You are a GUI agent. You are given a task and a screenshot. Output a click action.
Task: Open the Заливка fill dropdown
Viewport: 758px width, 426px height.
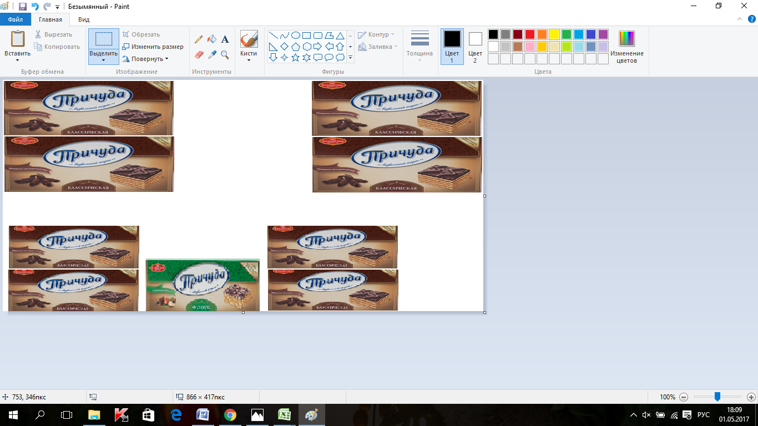378,47
